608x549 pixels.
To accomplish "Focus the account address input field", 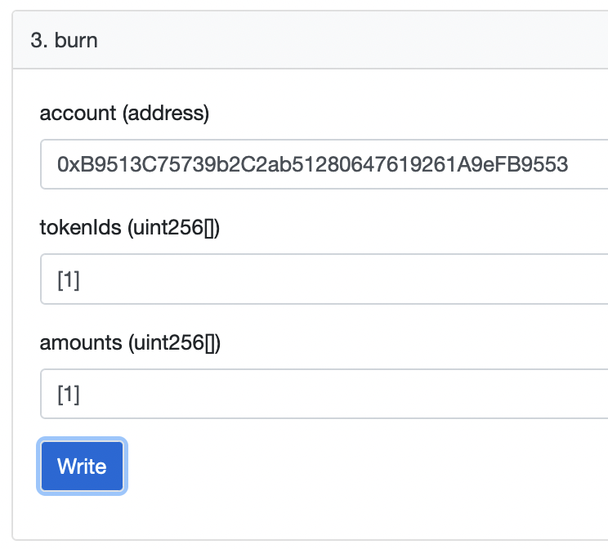I will (x=324, y=164).
